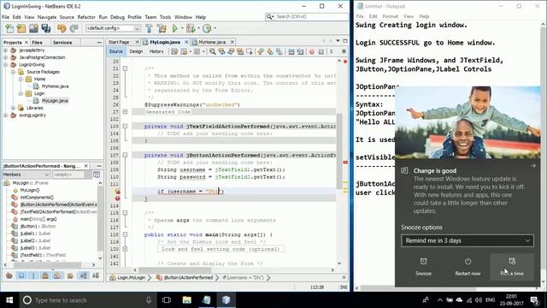Switch to Files panel tab

click(x=37, y=42)
